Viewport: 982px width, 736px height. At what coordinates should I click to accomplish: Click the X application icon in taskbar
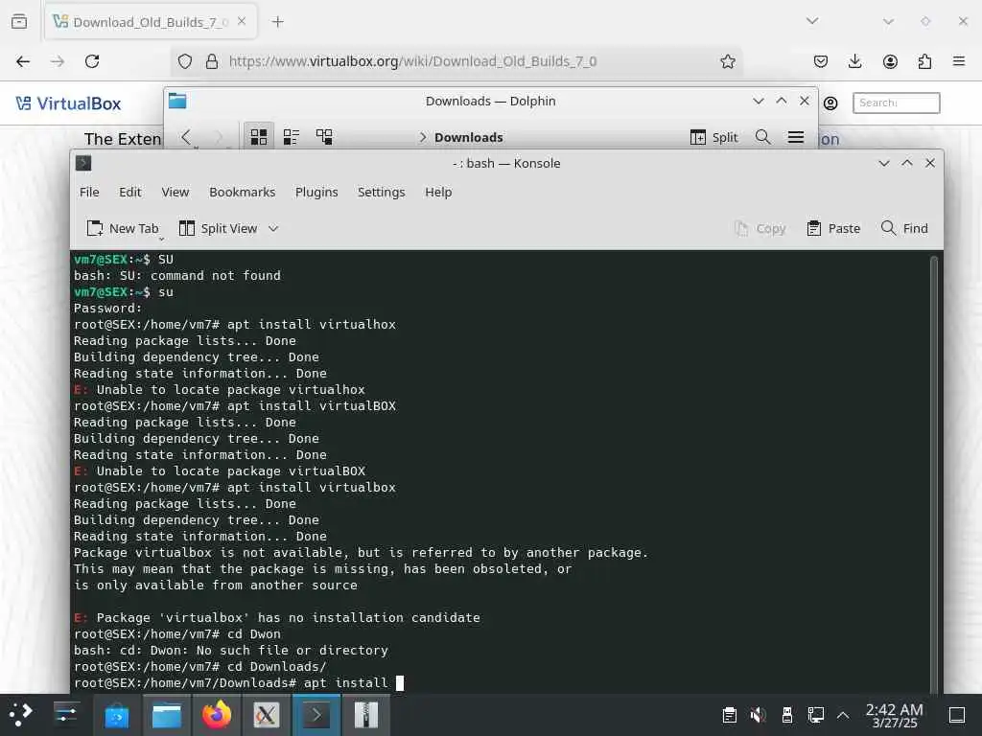(267, 715)
